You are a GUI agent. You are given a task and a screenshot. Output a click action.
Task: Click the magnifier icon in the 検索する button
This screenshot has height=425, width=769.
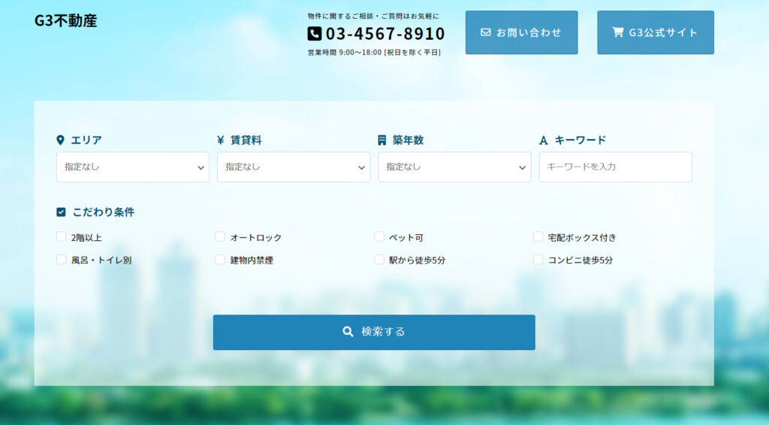(348, 332)
